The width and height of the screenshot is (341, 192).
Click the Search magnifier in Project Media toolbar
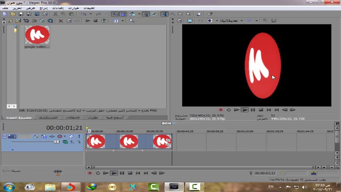pos(132,21)
